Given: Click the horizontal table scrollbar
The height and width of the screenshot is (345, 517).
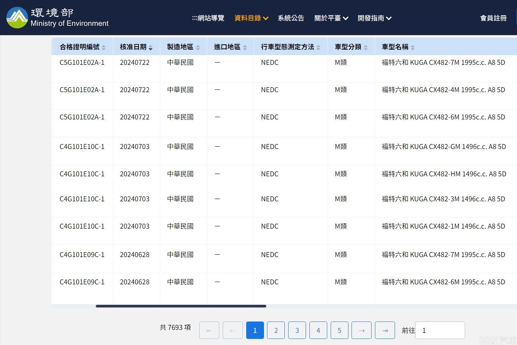Looking at the screenshot, I should pyautogui.click(x=181, y=306).
